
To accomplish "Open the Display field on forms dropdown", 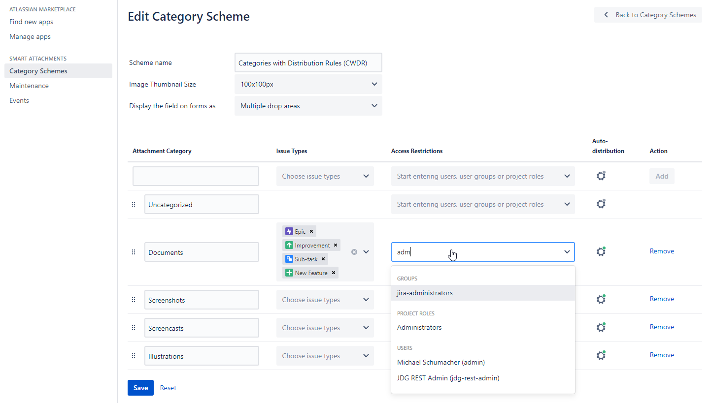I will tap(308, 106).
